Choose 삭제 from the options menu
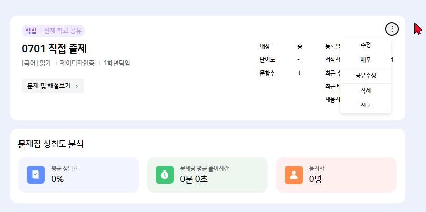Screen dimensions: 426x212 click(x=366, y=90)
